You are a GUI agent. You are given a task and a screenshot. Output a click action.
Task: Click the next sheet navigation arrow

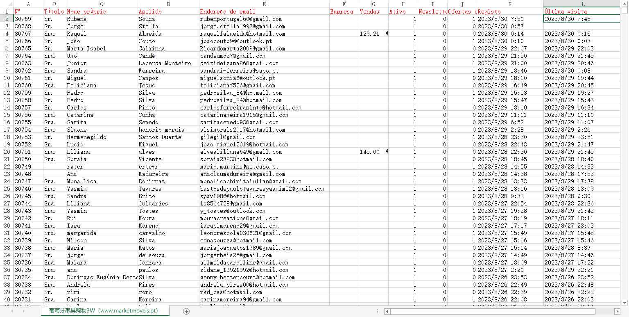point(24,311)
